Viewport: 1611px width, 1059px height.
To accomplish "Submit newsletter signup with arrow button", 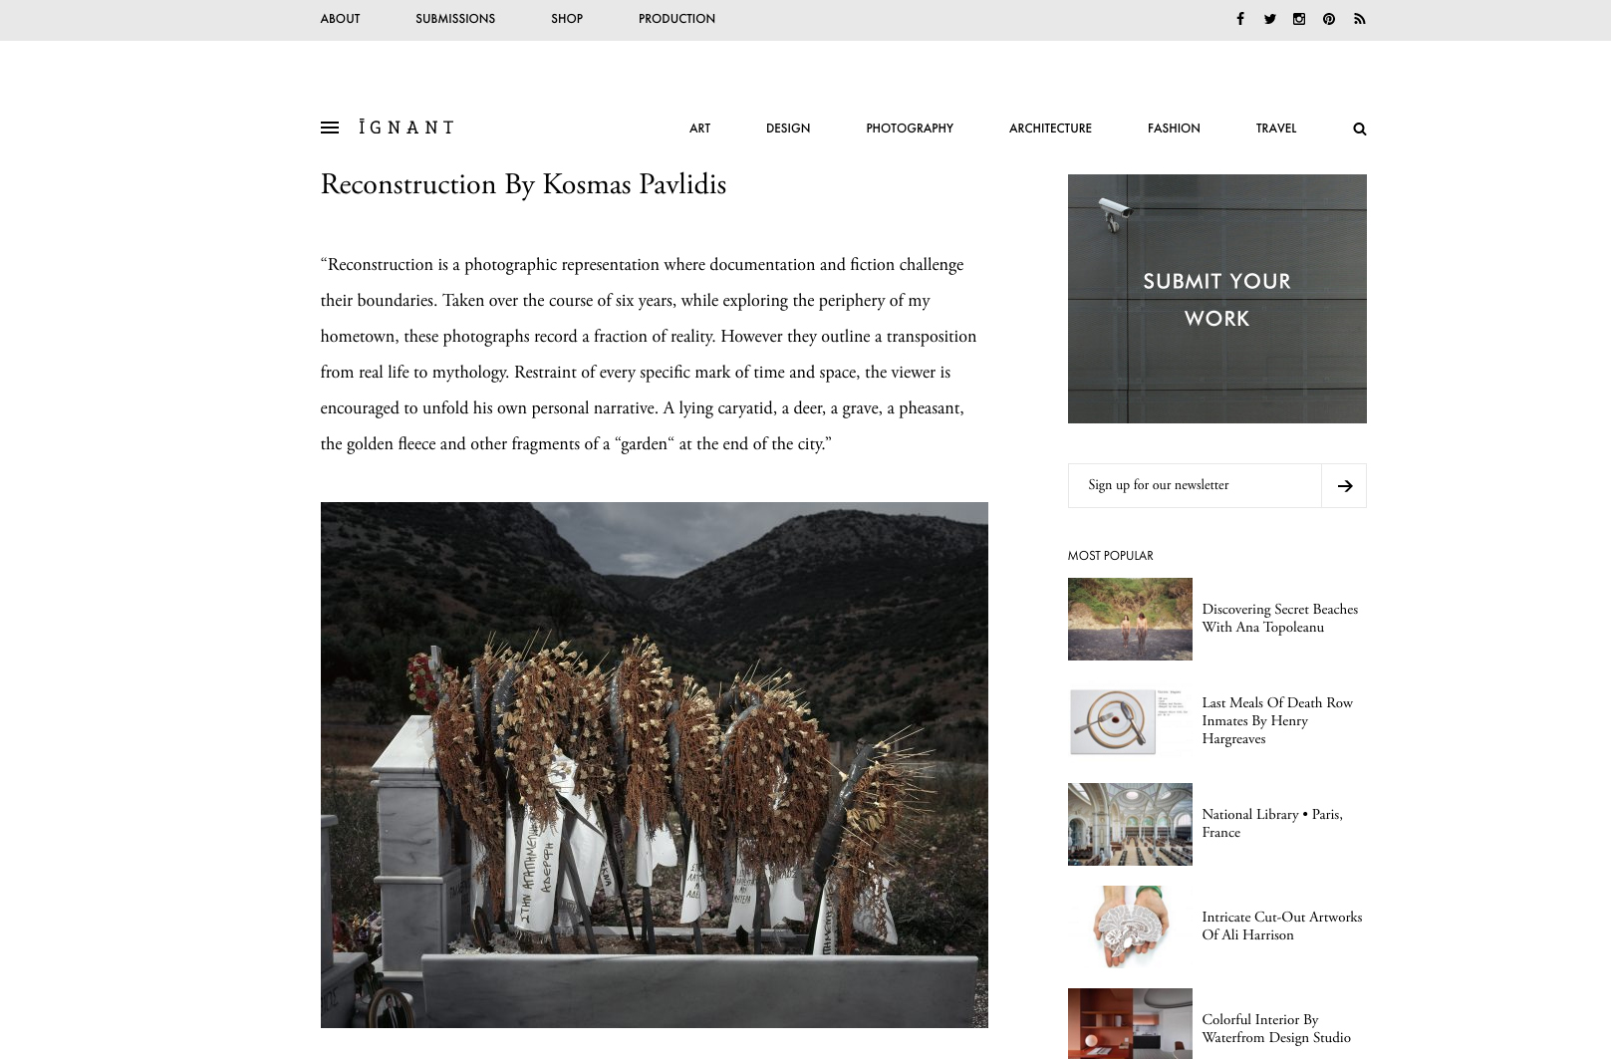I will point(1344,486).
